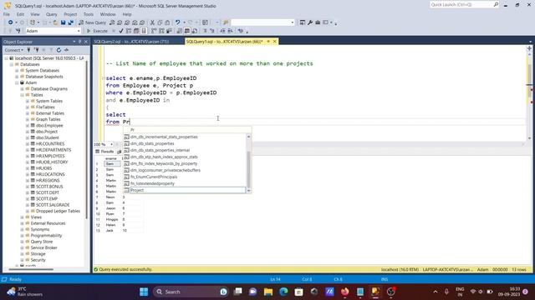Viewport: 535px width, 300px height.
Task: Click the New Query toolbar button
Action: tap(92, 22)
